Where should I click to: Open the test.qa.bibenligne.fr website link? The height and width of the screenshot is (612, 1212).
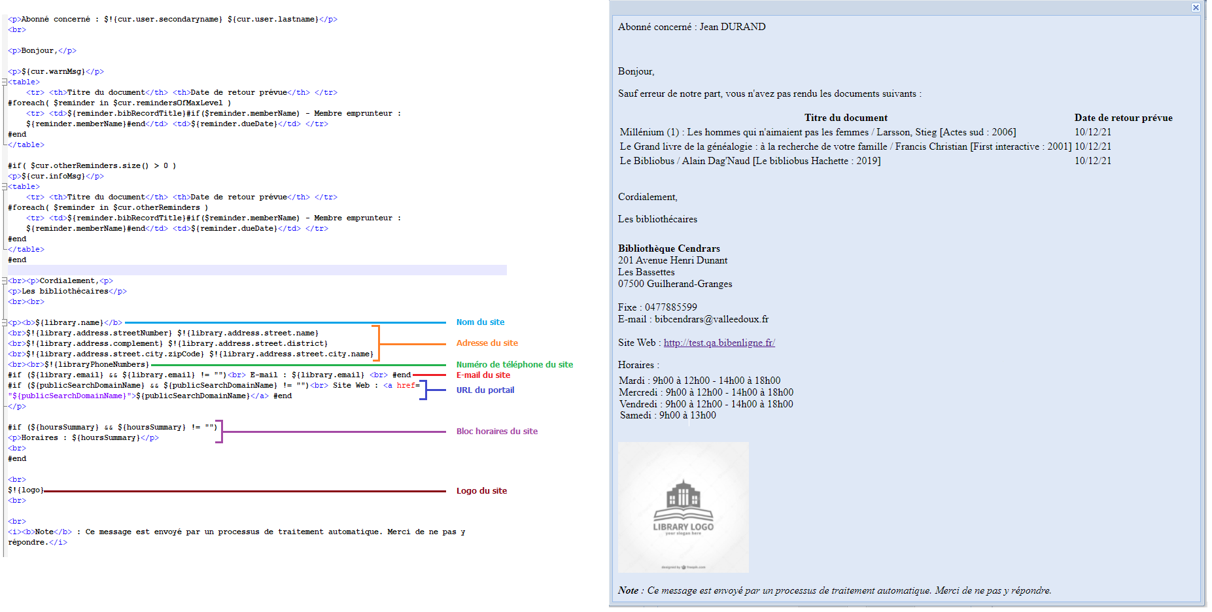(719, 343)
